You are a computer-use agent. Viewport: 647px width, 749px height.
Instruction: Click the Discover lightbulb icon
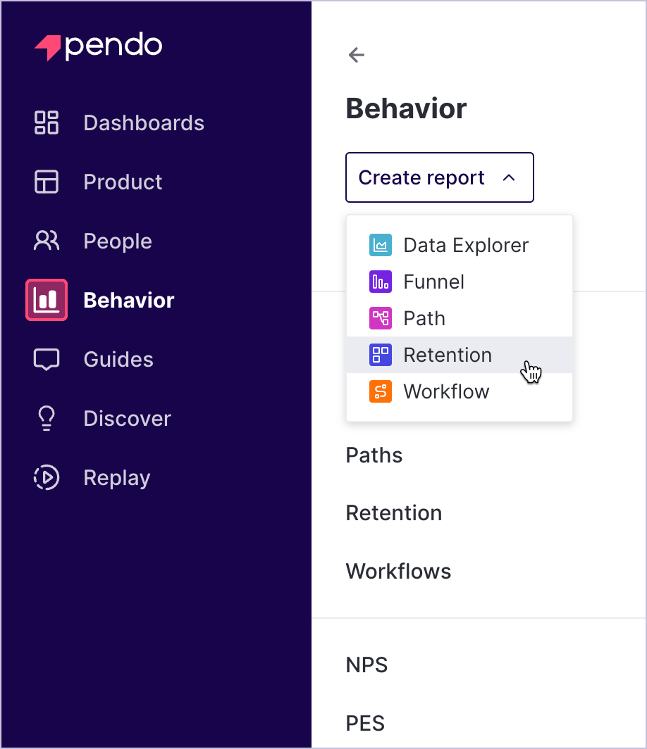[47, 418]
